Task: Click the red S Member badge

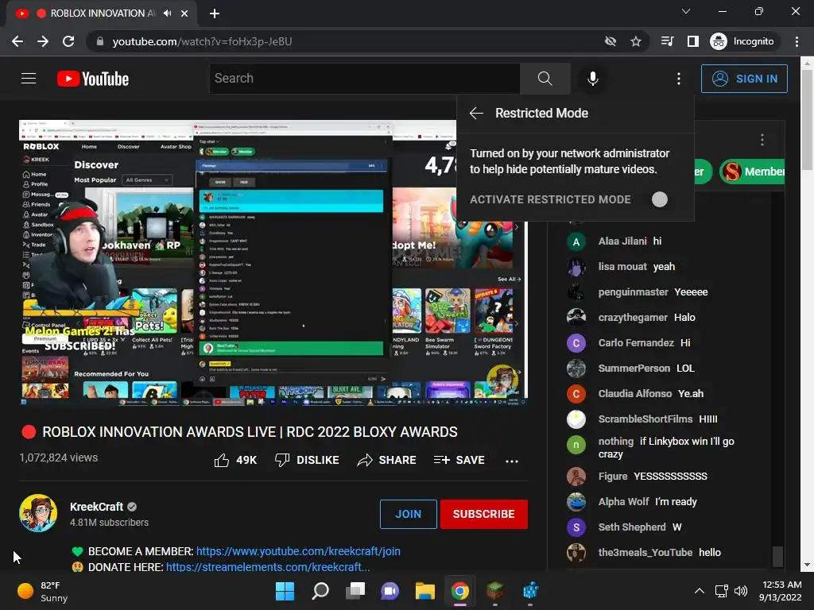Action: [x=752, y=172]
